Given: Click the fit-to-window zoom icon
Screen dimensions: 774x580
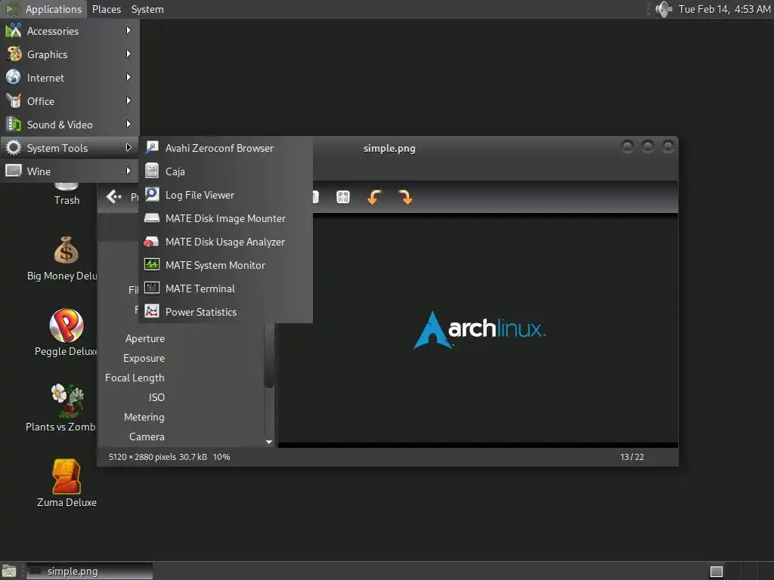Looking at the screenshot, I should click(x=342, y=197).
